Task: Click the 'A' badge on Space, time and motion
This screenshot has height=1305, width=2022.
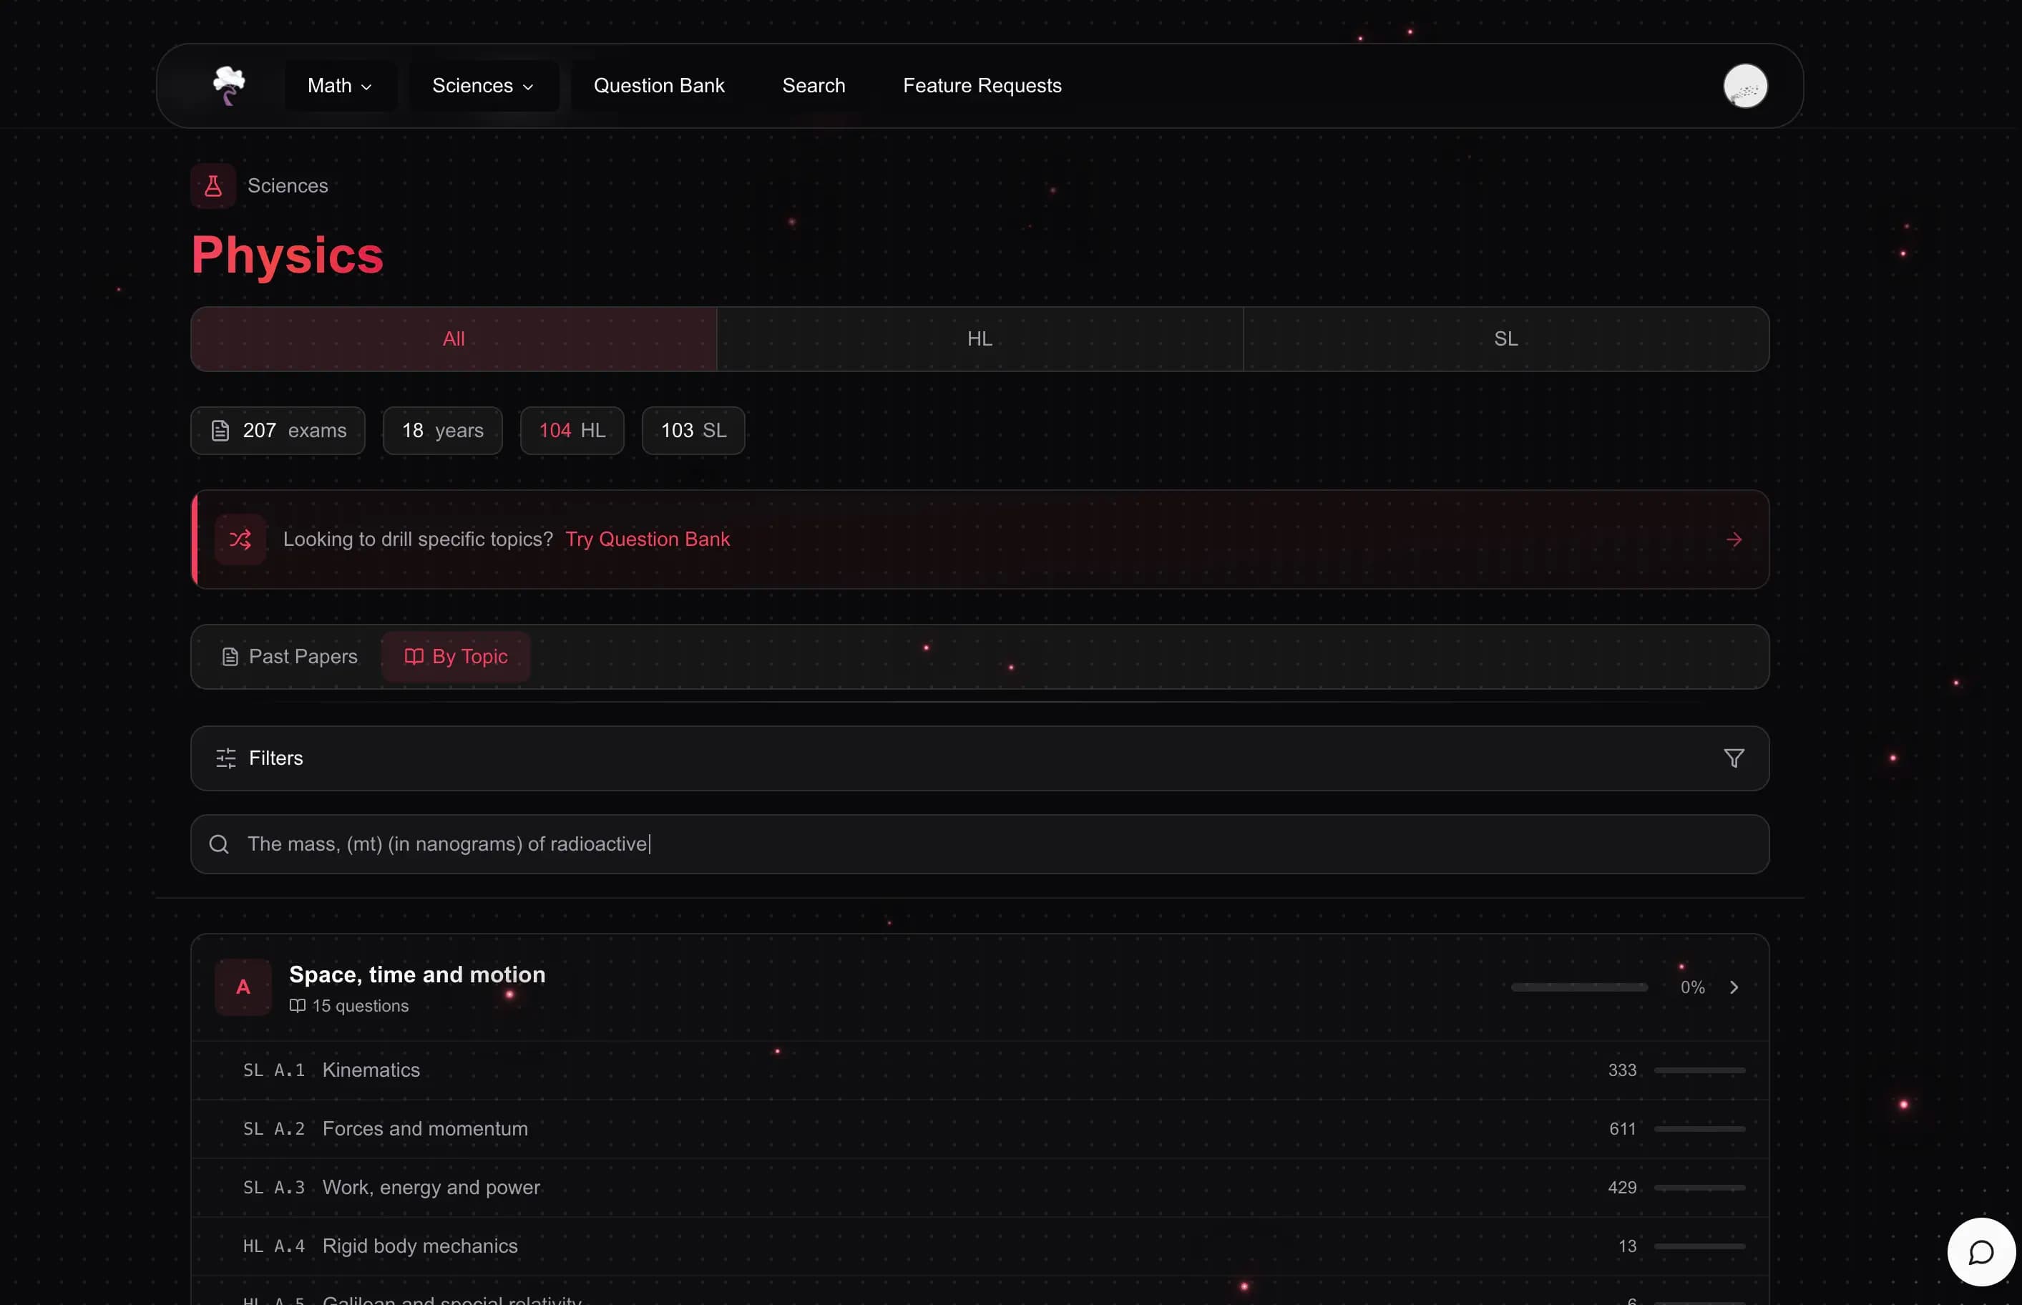Action: tap(243, 987)
